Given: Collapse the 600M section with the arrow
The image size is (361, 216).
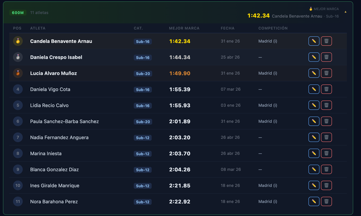Looking at the screenshot, I should [x=345, y=12].
